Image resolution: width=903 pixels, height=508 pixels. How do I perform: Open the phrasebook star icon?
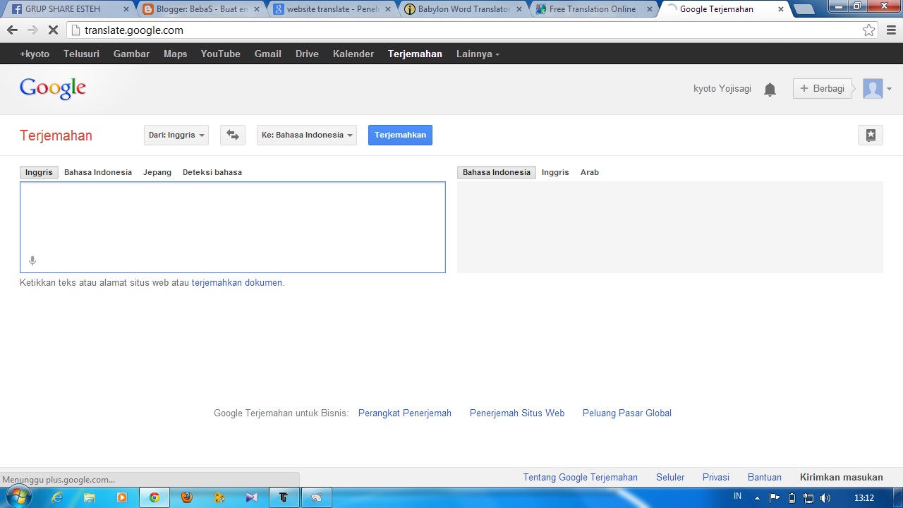(x=871, y=135)
